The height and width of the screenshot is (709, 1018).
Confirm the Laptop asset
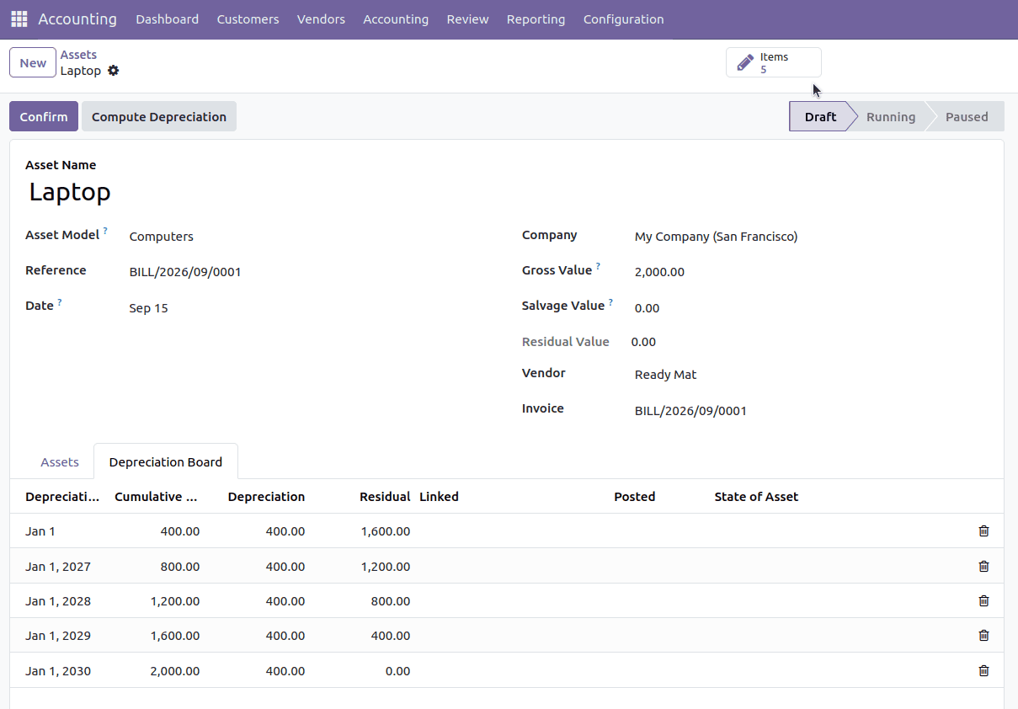pyautogui.click(x=44, y=117)
